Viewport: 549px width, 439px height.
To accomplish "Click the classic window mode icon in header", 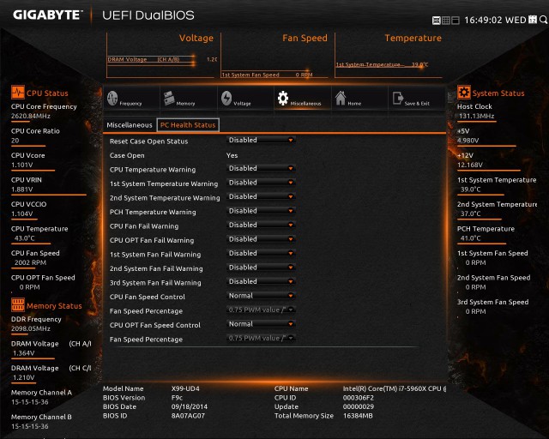I will (x=455, y=21).
